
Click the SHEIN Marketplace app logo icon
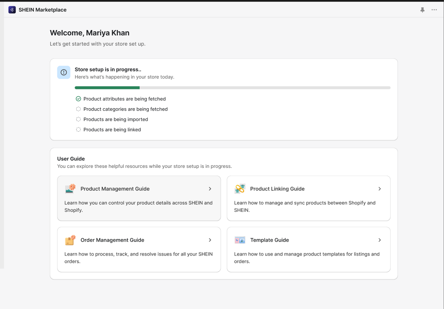coord(12,10)
